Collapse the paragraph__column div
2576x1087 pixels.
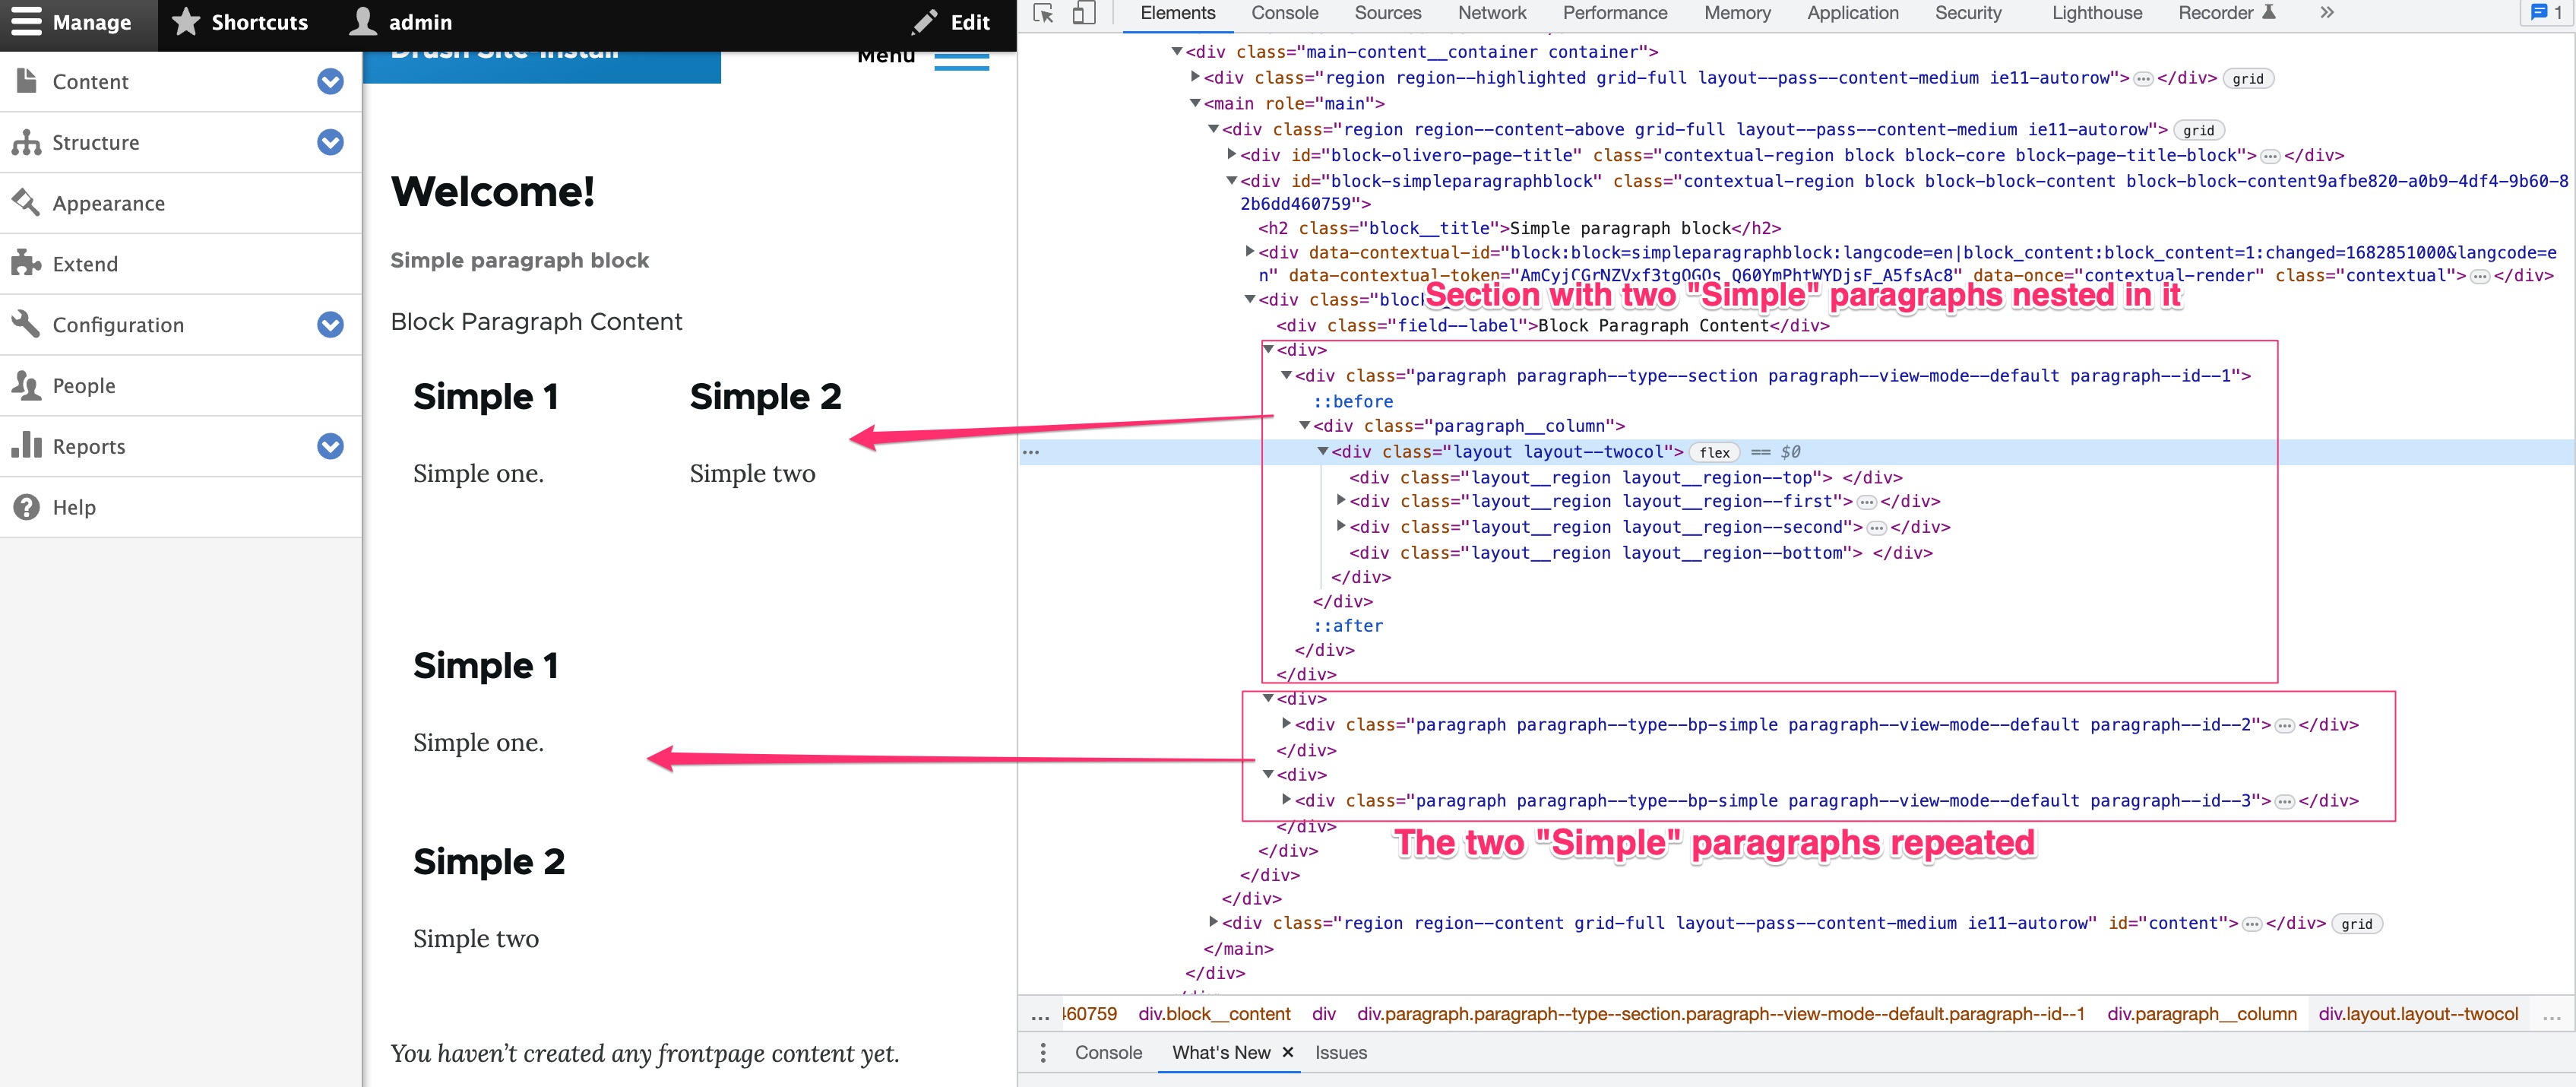click(x=1305, y=426)
